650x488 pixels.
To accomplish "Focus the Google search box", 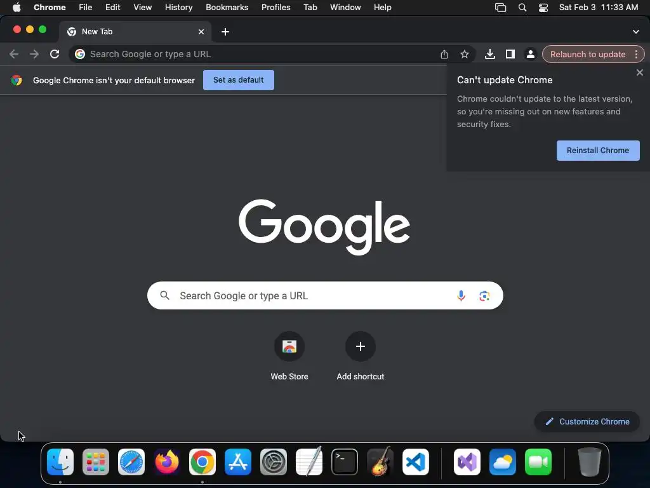I will point(325,295).
